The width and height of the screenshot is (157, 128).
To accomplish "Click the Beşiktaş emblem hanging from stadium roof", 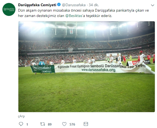I will click(71, 31).
